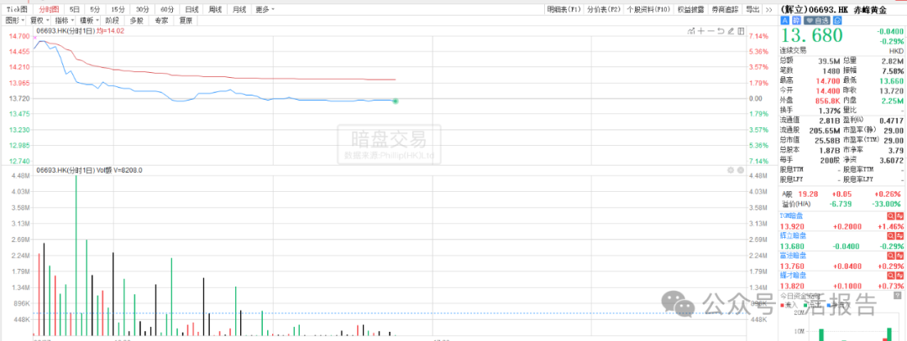
Task: Open the 图形 dropdown
Action: 14,20
